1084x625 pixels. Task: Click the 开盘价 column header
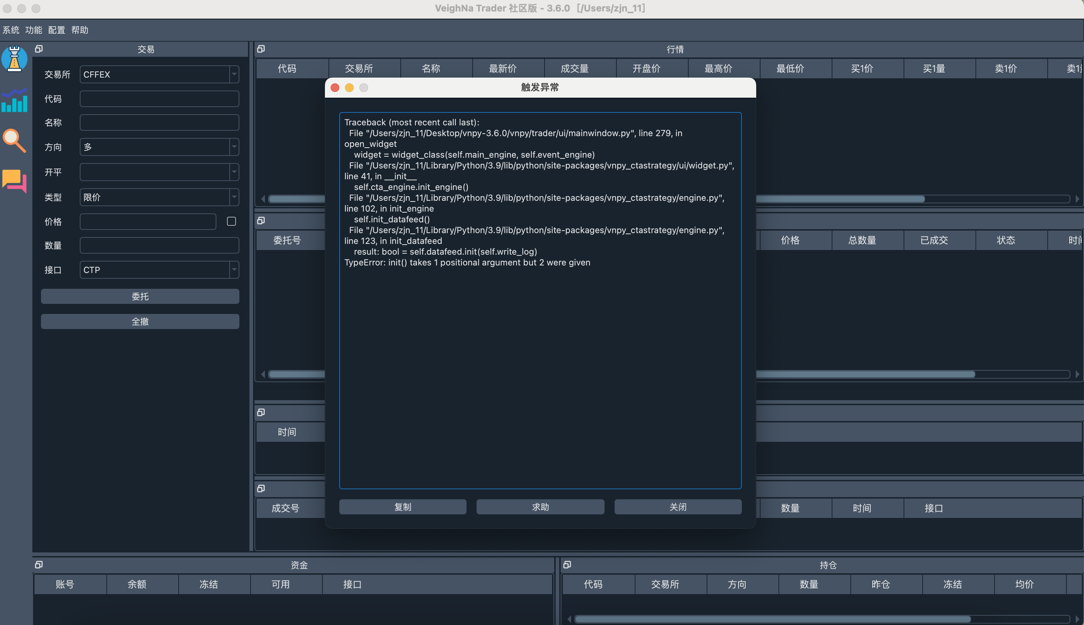click(x=646, y=69)
